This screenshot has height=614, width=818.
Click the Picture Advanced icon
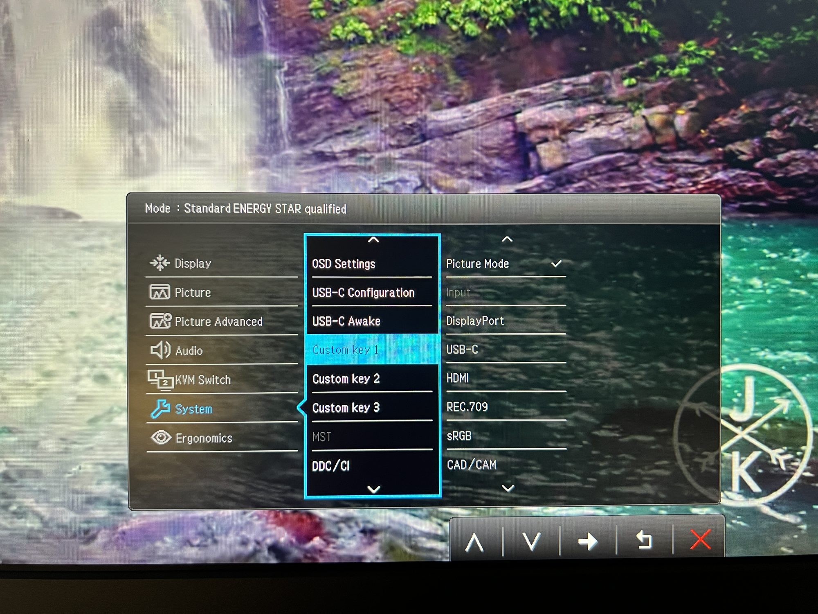(x=160, y=321)
